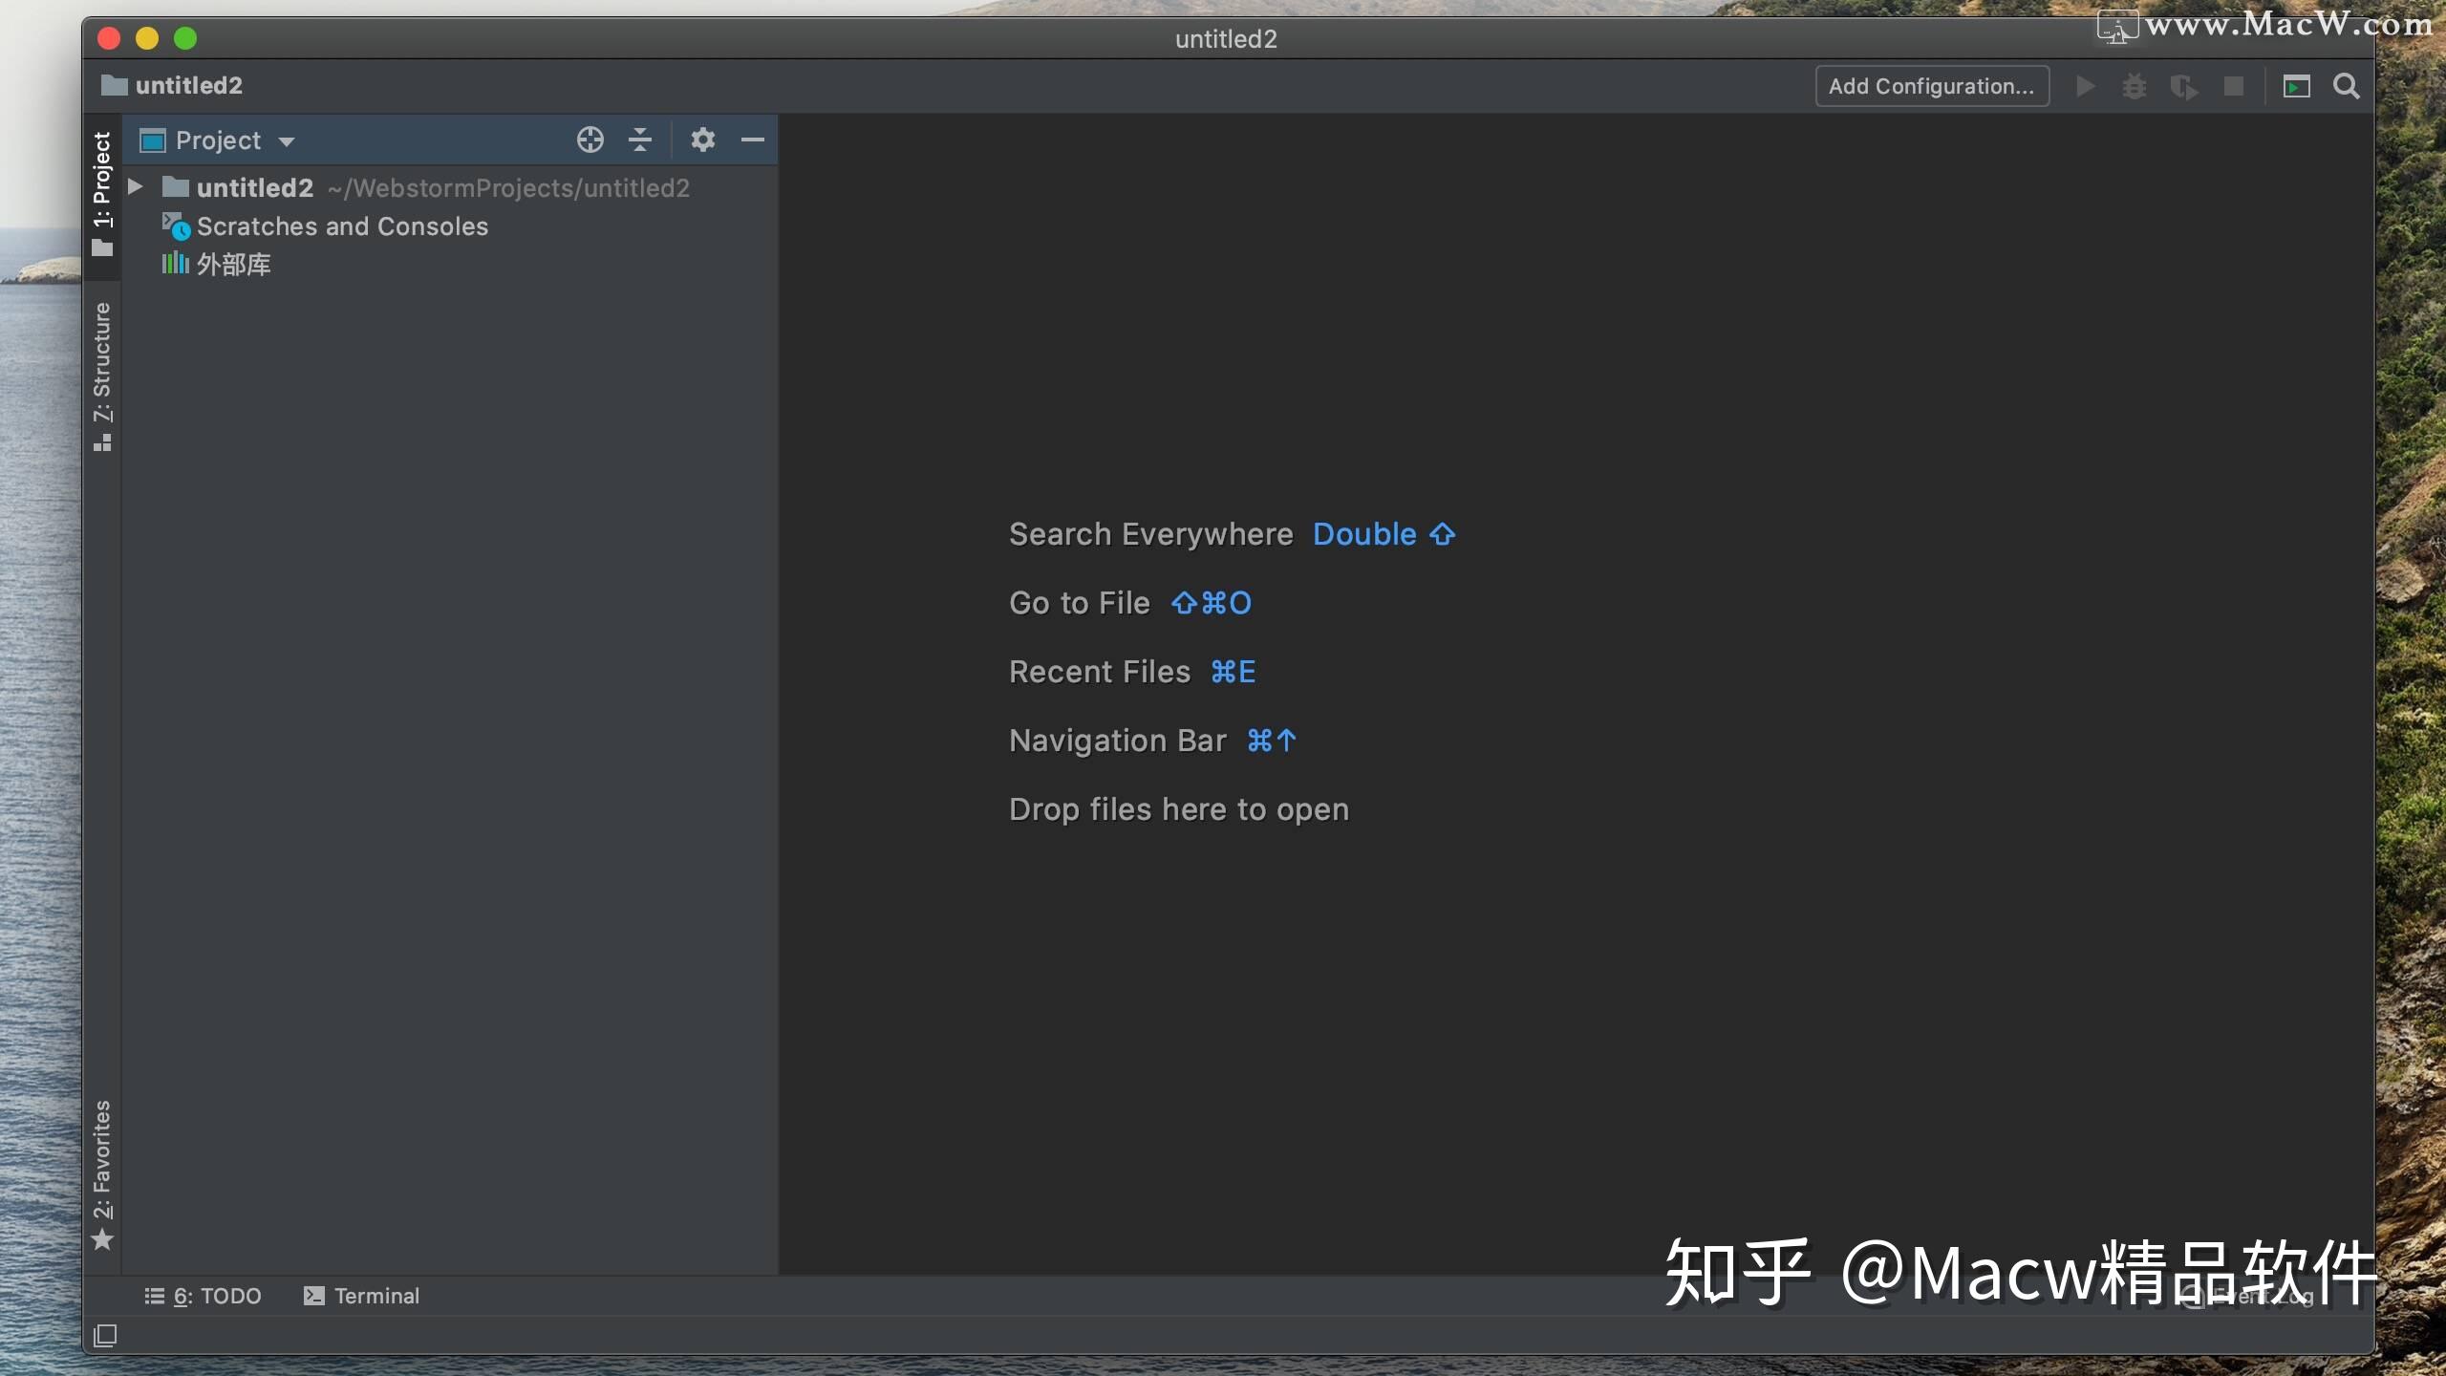2446x1376 pixels.
Task: Click 'Recent Files' hint text
Action: (x=1100, y=673)
